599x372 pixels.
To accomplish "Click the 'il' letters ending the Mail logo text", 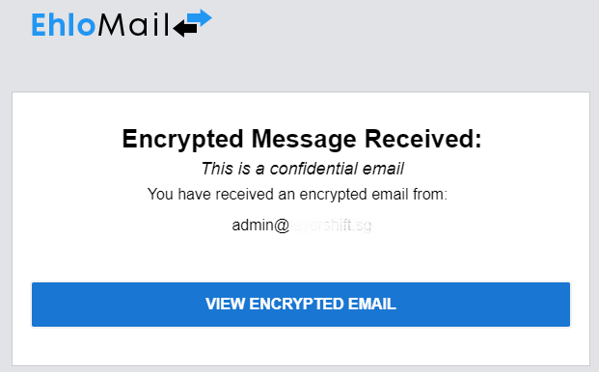I will point(163,25).
